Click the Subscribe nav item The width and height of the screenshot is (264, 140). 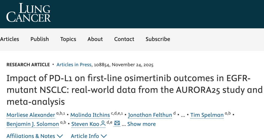158,39
